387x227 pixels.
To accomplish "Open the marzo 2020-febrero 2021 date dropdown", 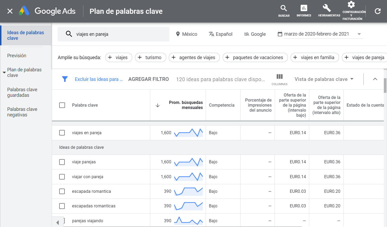I will click(359, 34).
